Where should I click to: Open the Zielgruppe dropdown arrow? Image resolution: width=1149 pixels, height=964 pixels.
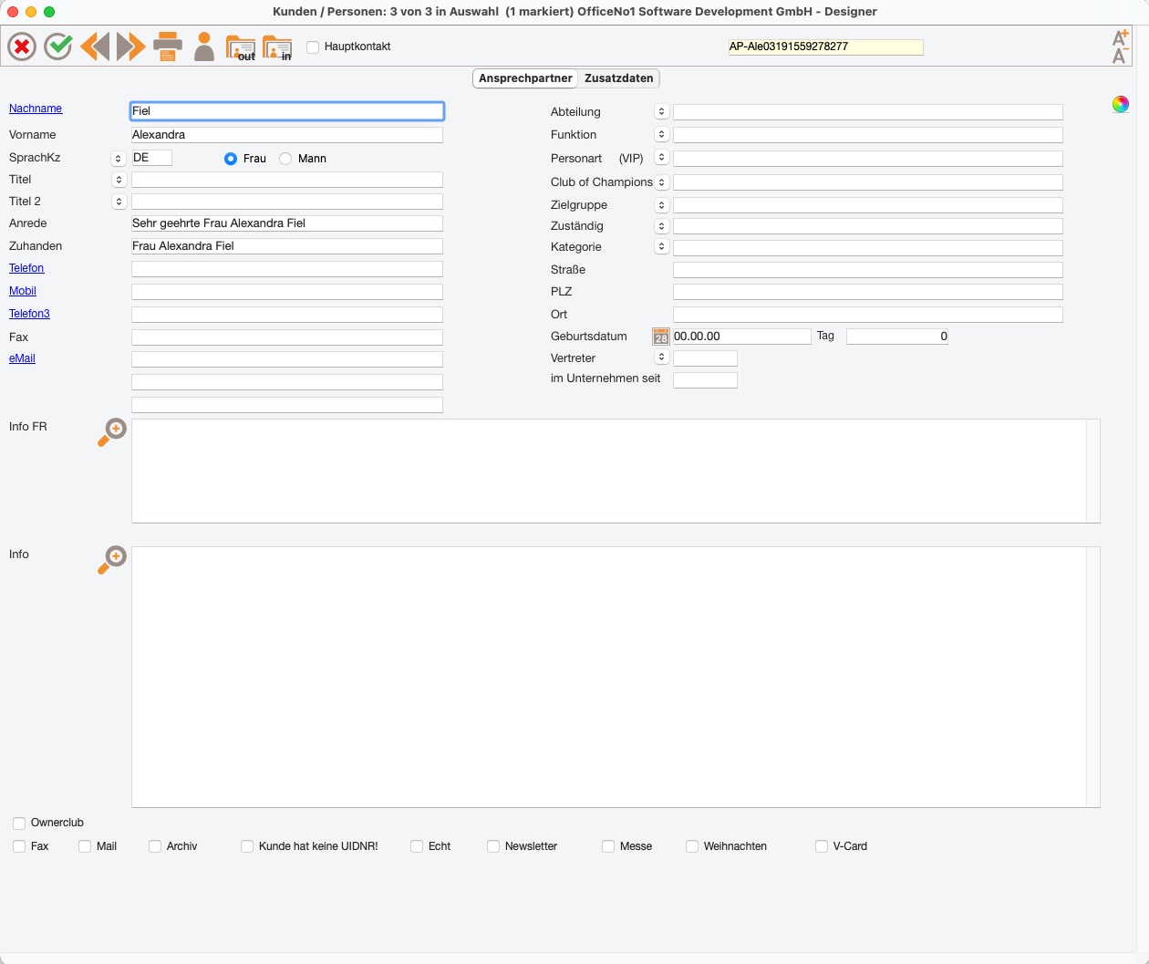[662, 205]
